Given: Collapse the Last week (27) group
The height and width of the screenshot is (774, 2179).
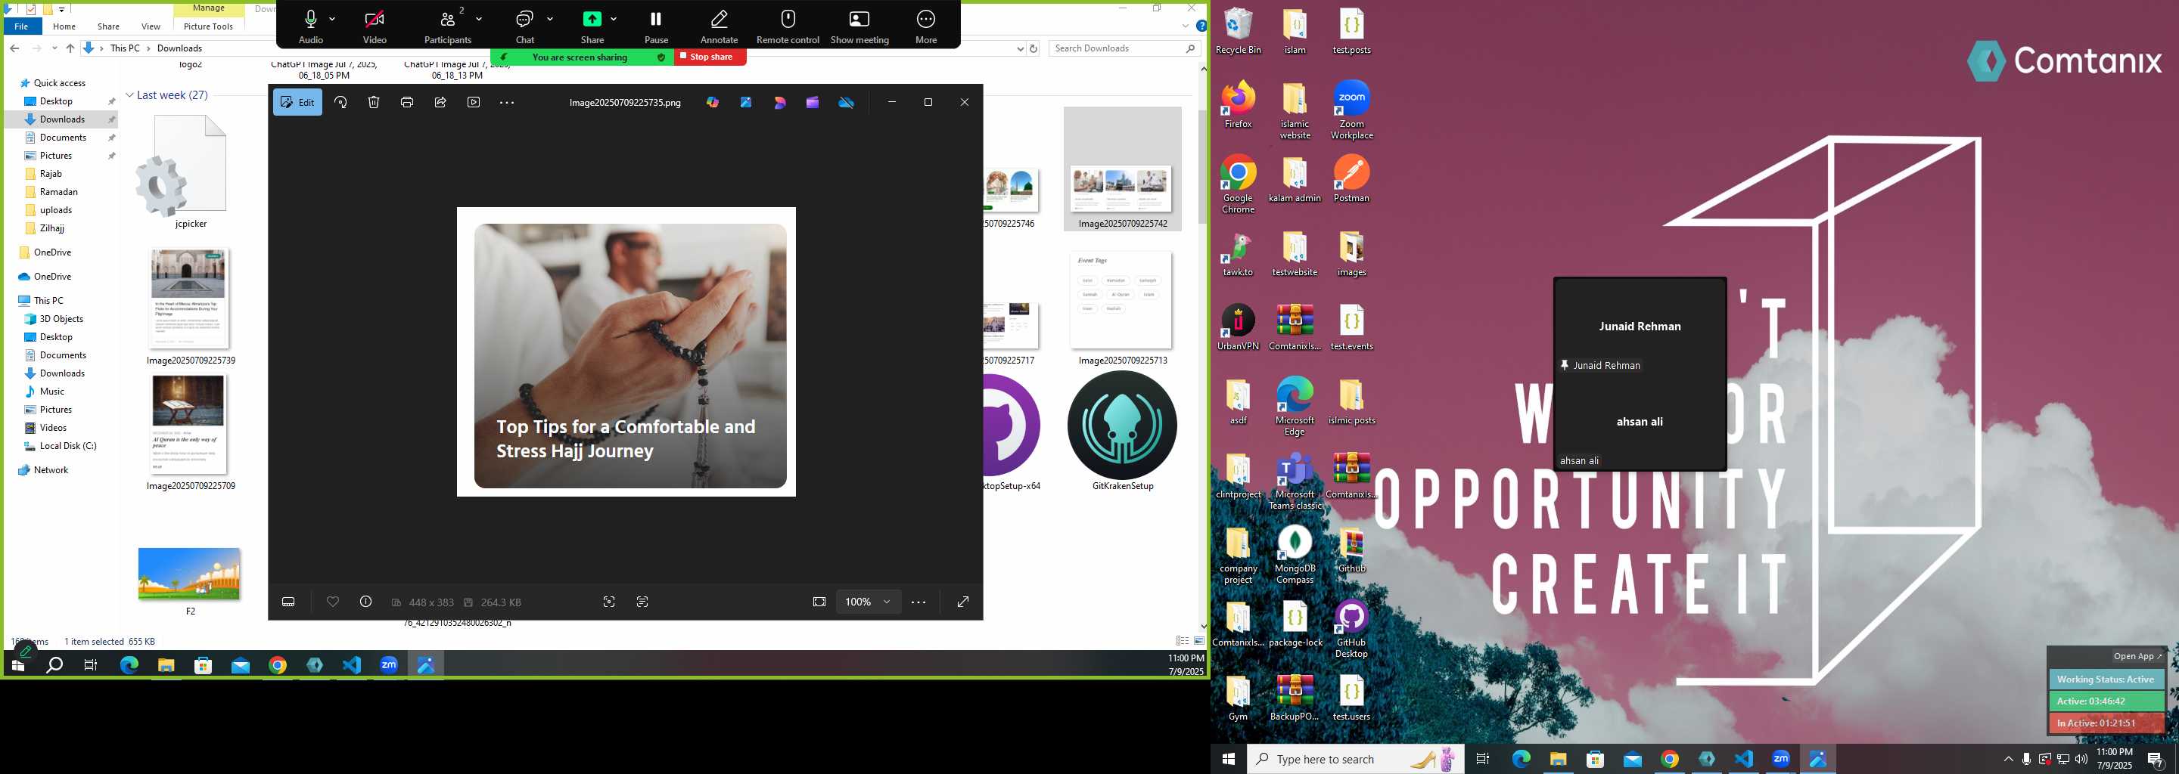Looking at the screenshot, I should point(129,95).
